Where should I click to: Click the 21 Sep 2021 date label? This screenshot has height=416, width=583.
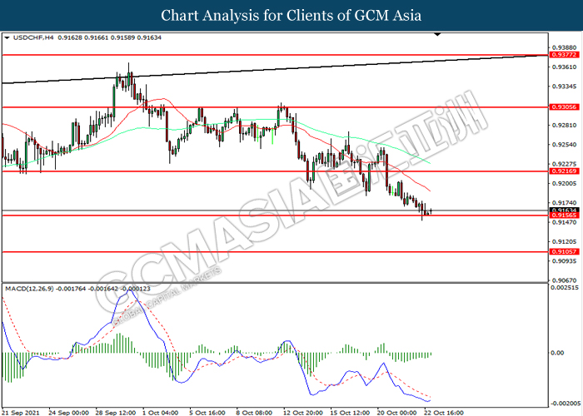point(20,413)
